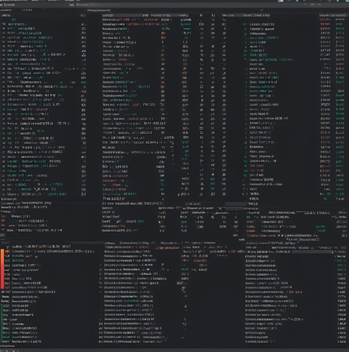The image size is (349, 352).
Task: Click the white icon in the top-right toolbar
Action: (x=281, y=1)
